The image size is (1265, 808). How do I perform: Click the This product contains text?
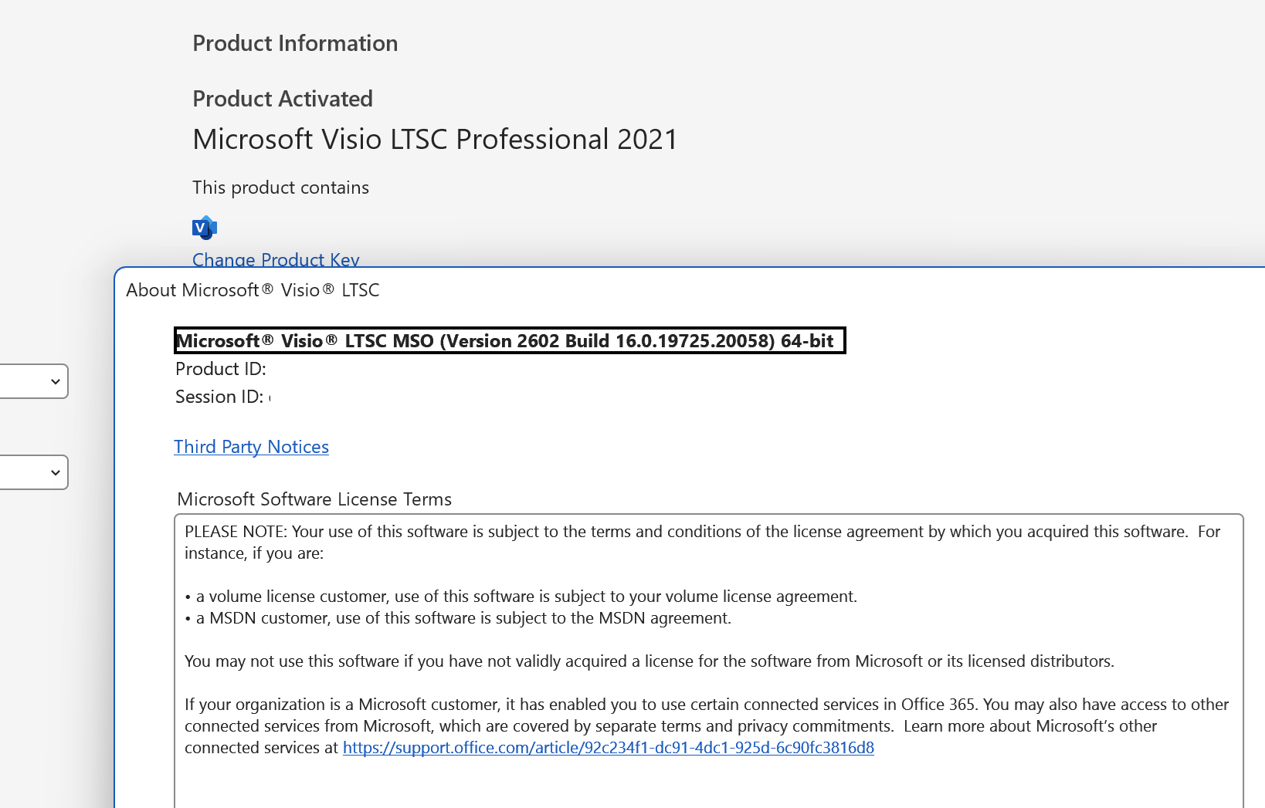click(x=280, y=188)
